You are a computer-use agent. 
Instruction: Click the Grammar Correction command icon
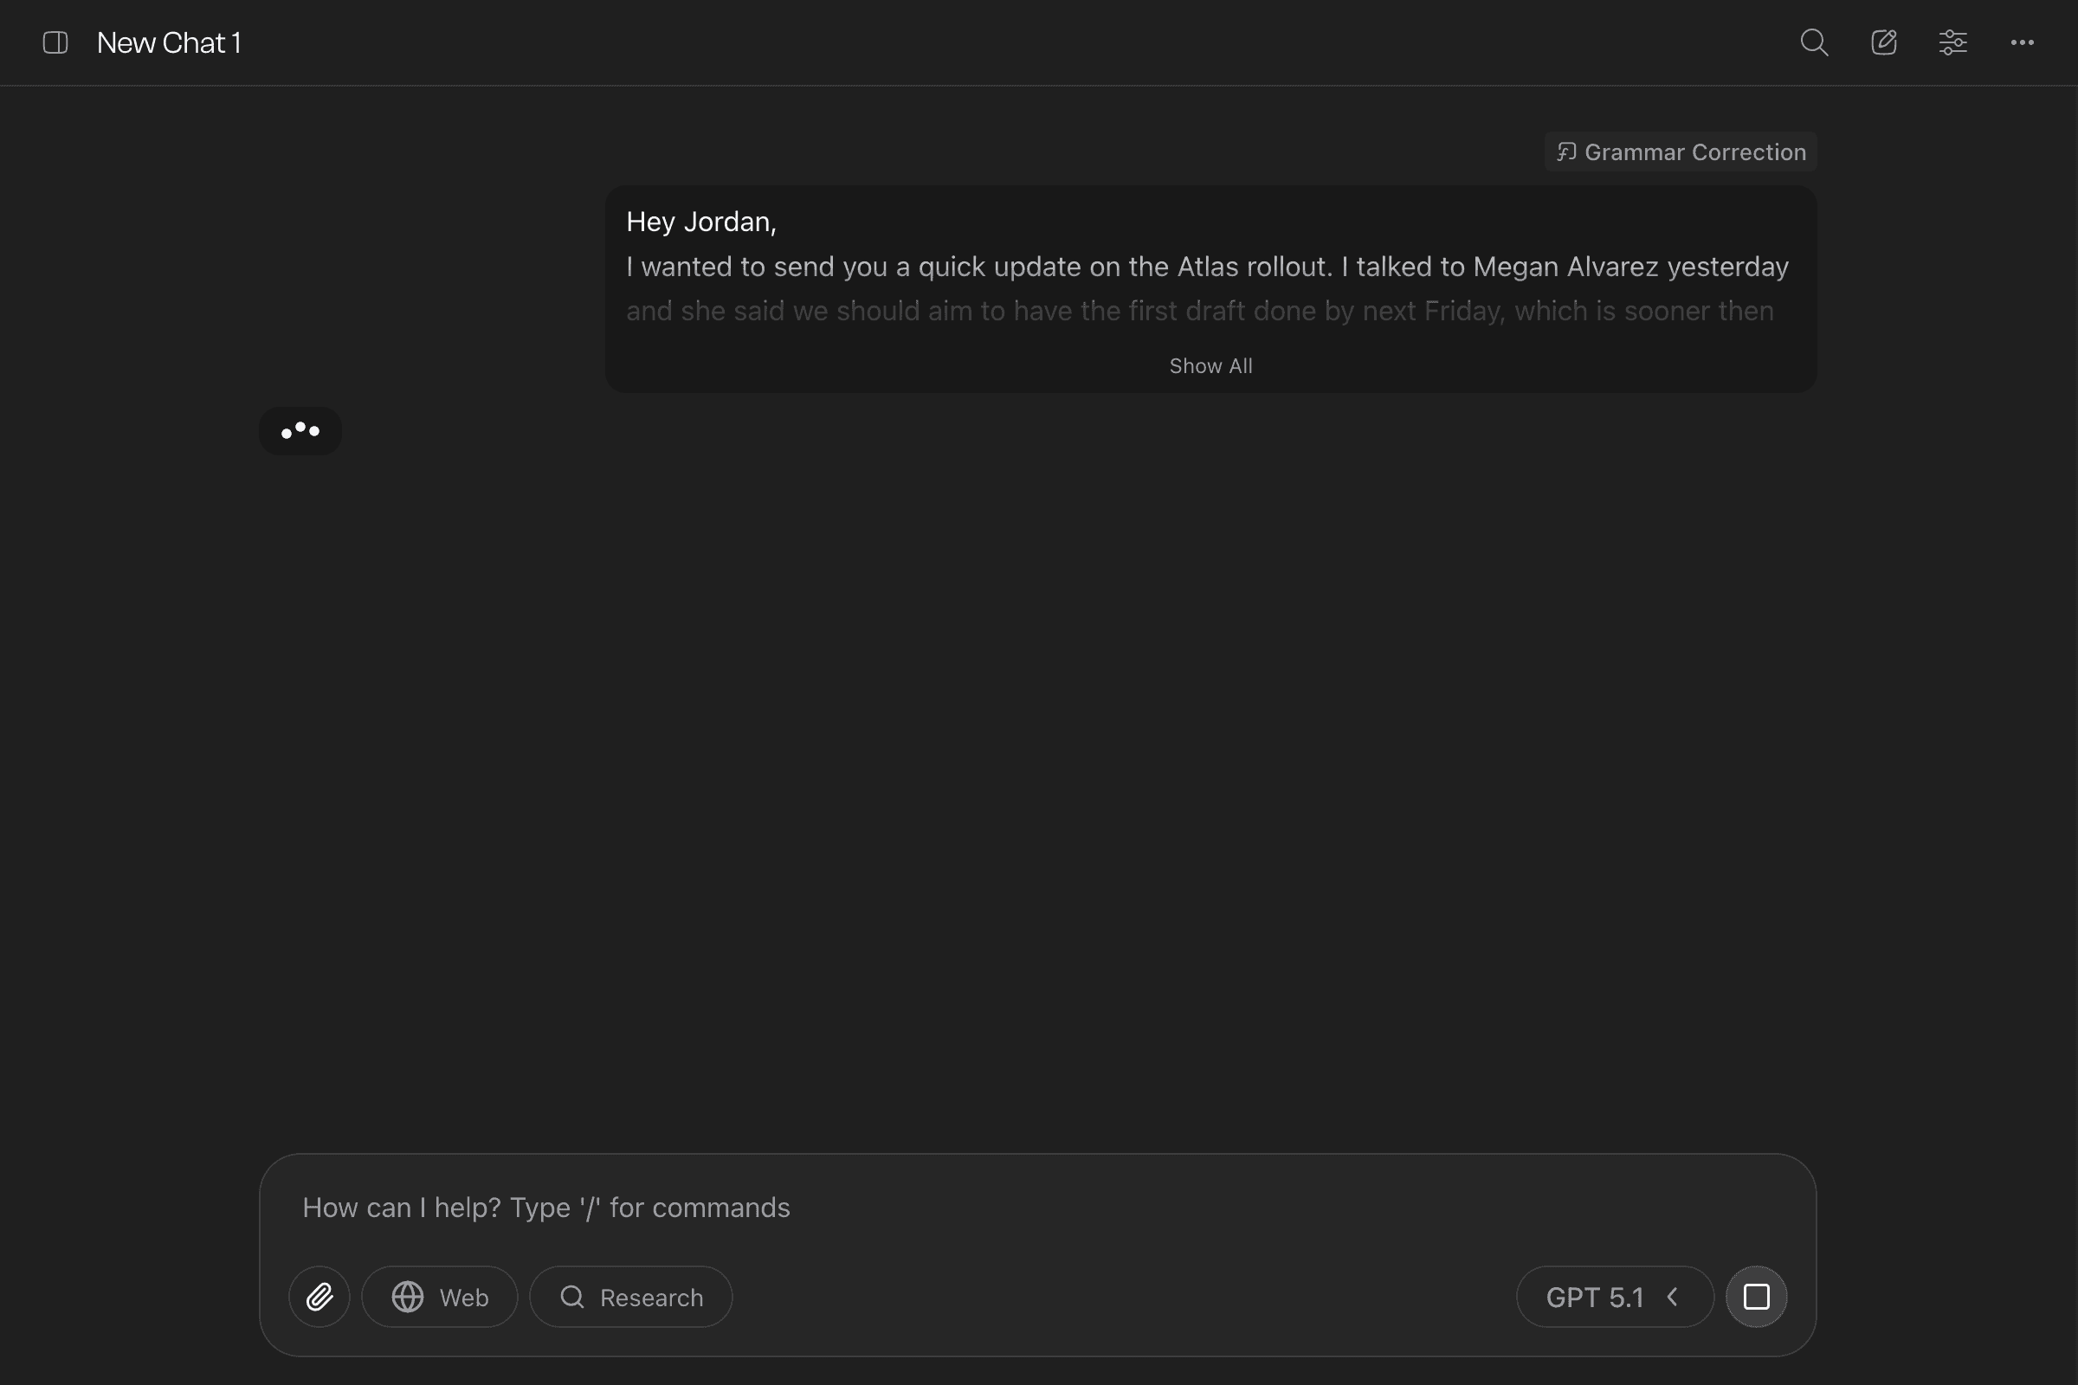(x=1566, y=152)
